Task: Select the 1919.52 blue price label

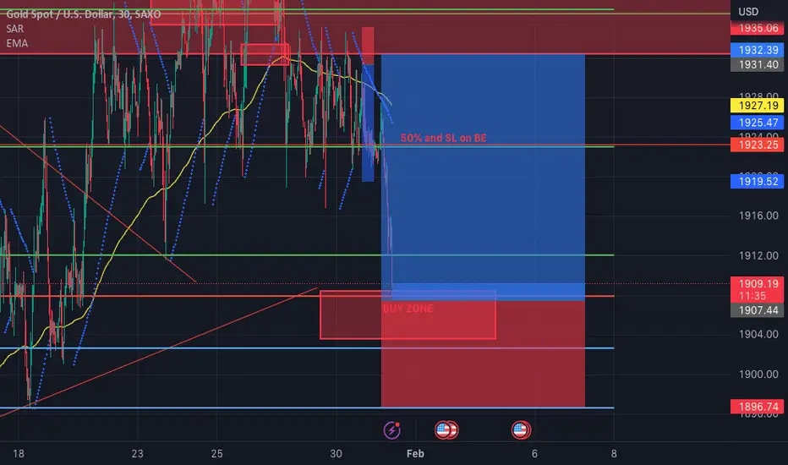Action: (757, 182)
